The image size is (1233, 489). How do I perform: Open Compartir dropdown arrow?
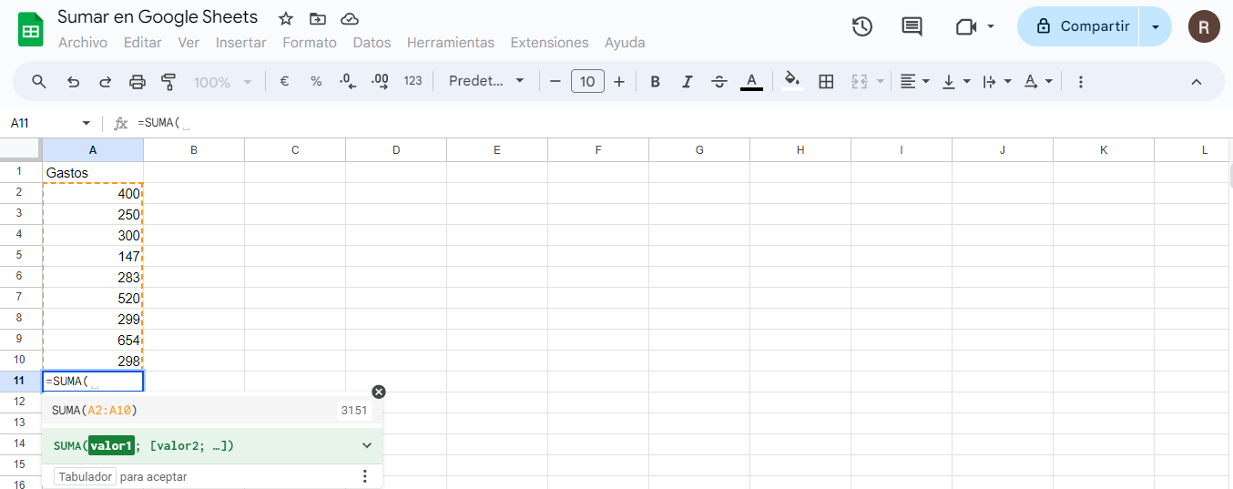click(x=1156, y=26)
